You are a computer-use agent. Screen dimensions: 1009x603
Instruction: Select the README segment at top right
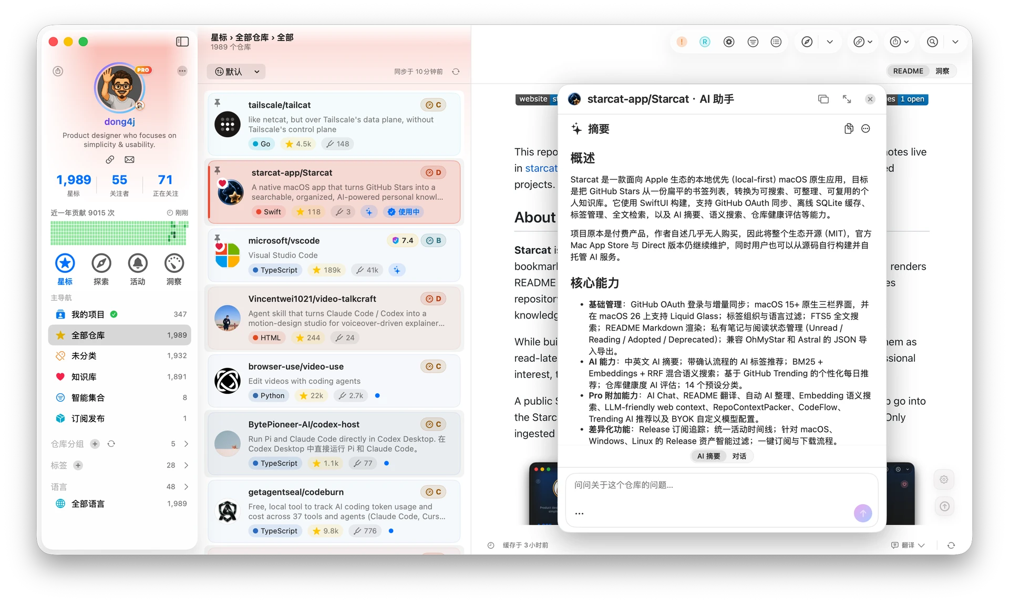908,71
